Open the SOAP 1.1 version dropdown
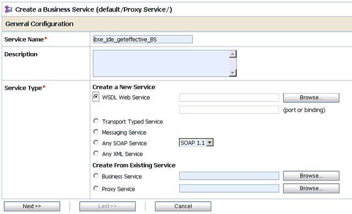 [196, 142]
